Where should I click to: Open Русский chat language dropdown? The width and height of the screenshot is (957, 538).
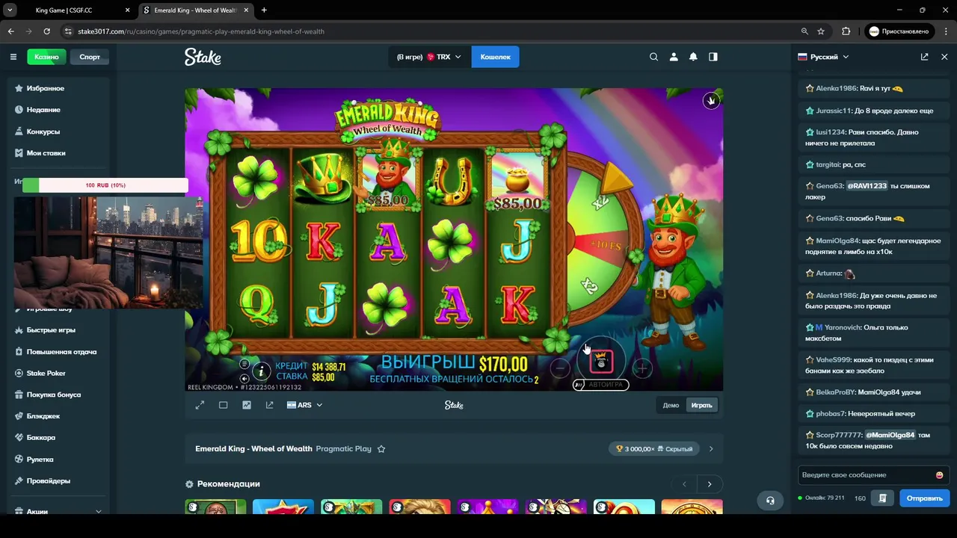coord(823,57)
